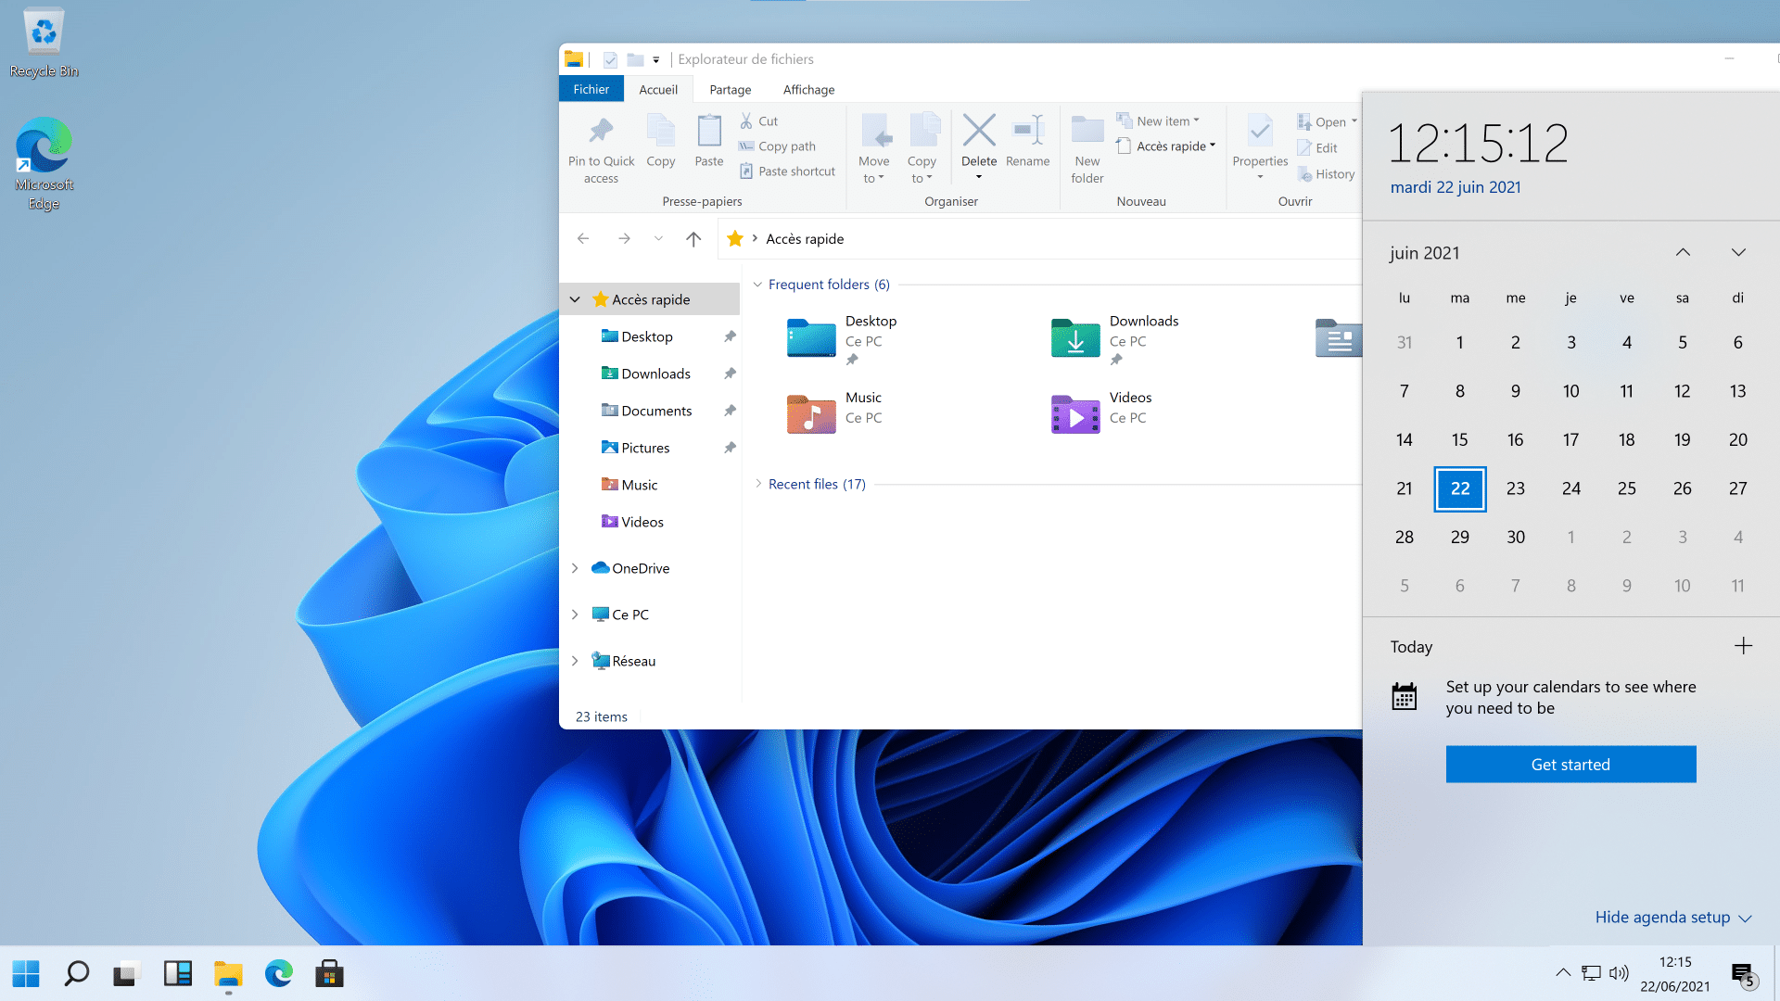Expand the OneDrive tree item
The image size is (1780, 1001).
[x=575, y=567]
